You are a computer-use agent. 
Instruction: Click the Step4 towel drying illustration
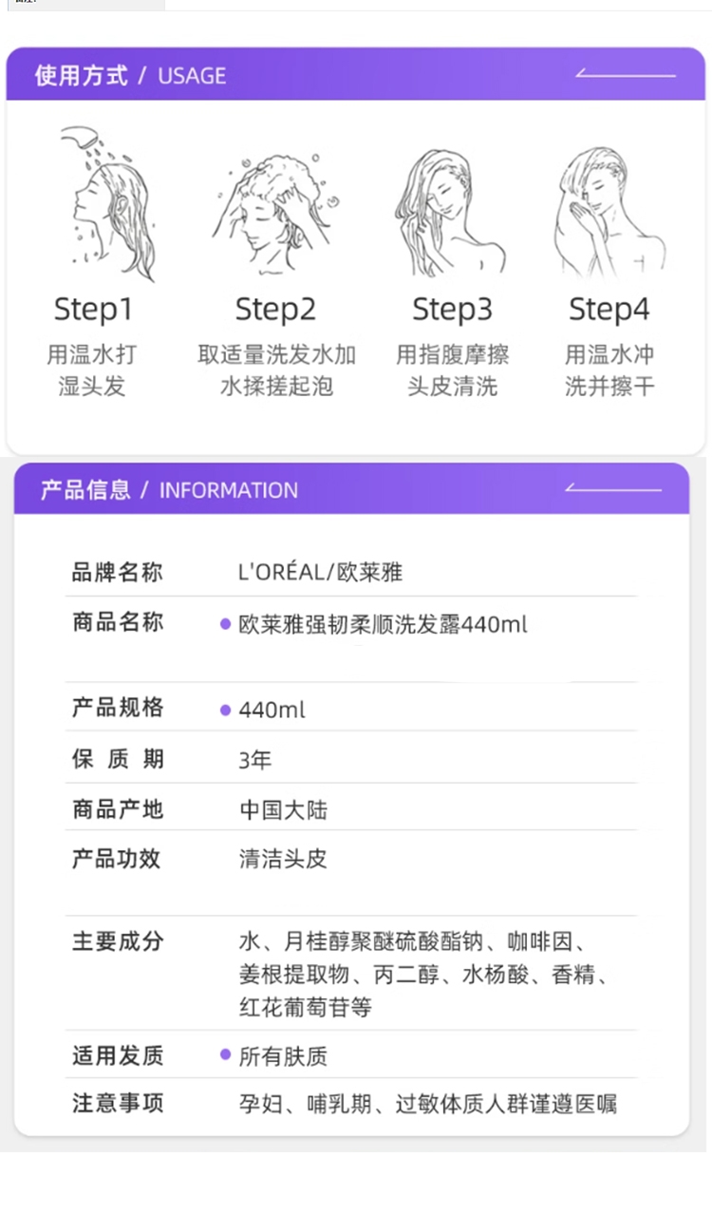click(x=606, y=211)
